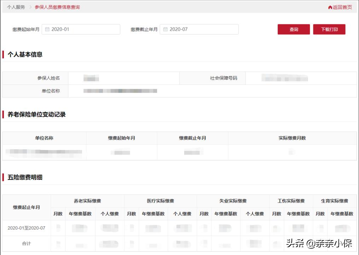Click the 单位名称 header in change records table
Screen dimensions: 359x255
(44, 138)
